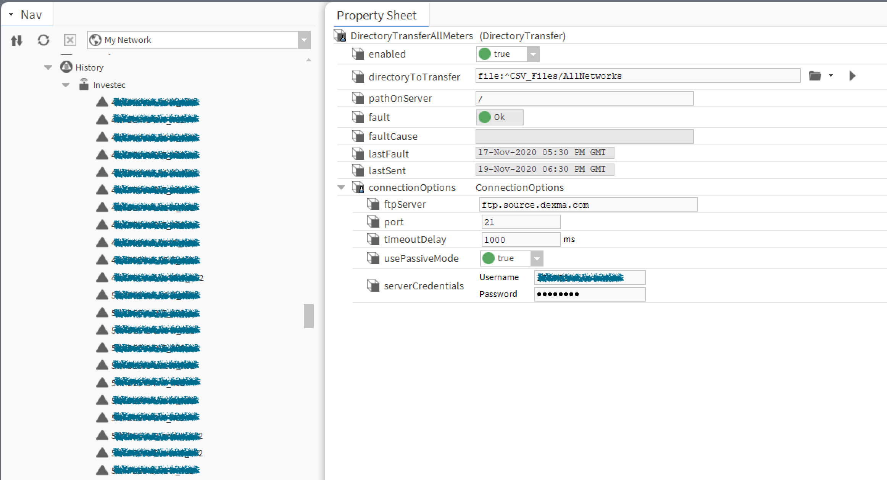Click the Nav tree vertical scrollbar thumb

tap(309, 316)
